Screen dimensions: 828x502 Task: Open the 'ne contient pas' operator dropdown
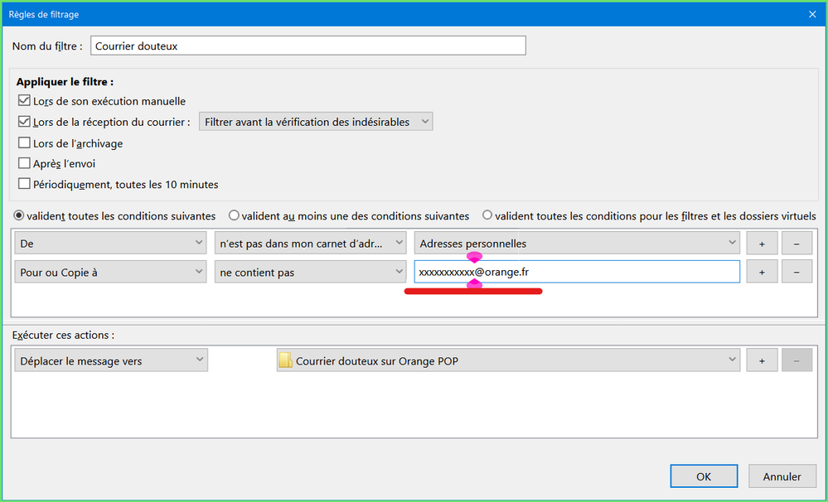point(310,272)
